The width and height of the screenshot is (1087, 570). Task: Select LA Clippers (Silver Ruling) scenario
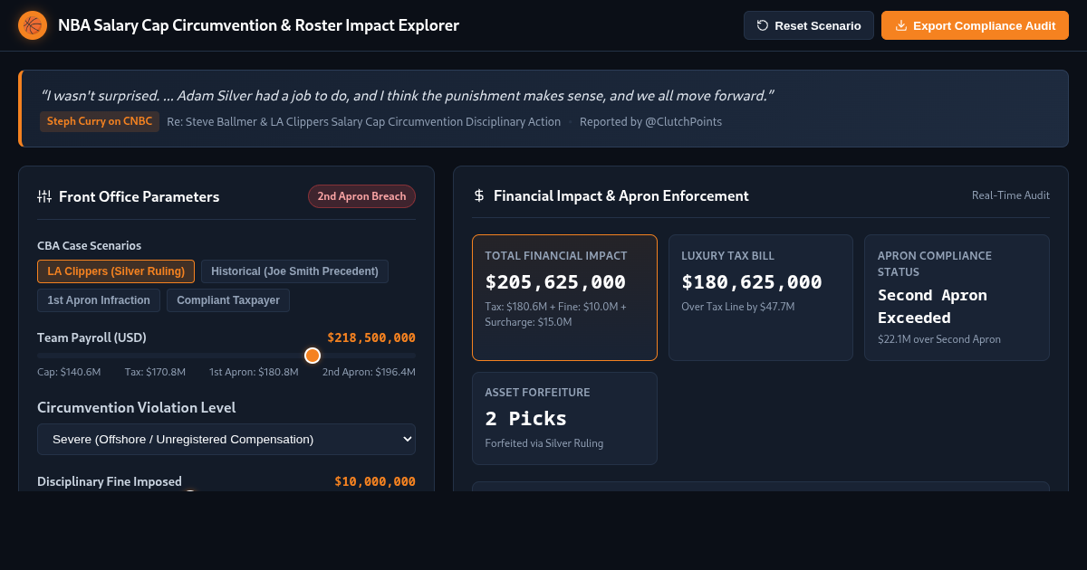point(116,271)
